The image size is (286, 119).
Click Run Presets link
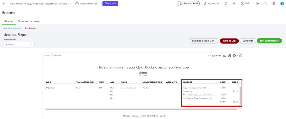point(30,29)
